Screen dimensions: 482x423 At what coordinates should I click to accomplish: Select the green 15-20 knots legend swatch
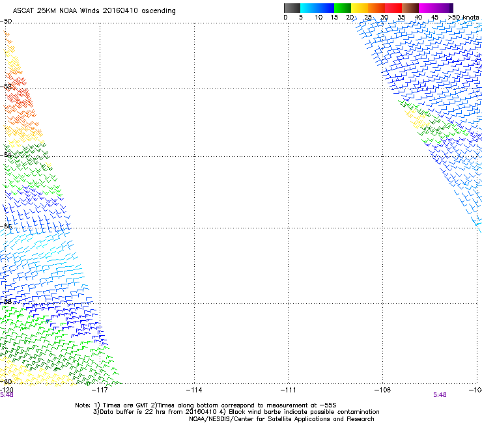click(x=343, y=8)
